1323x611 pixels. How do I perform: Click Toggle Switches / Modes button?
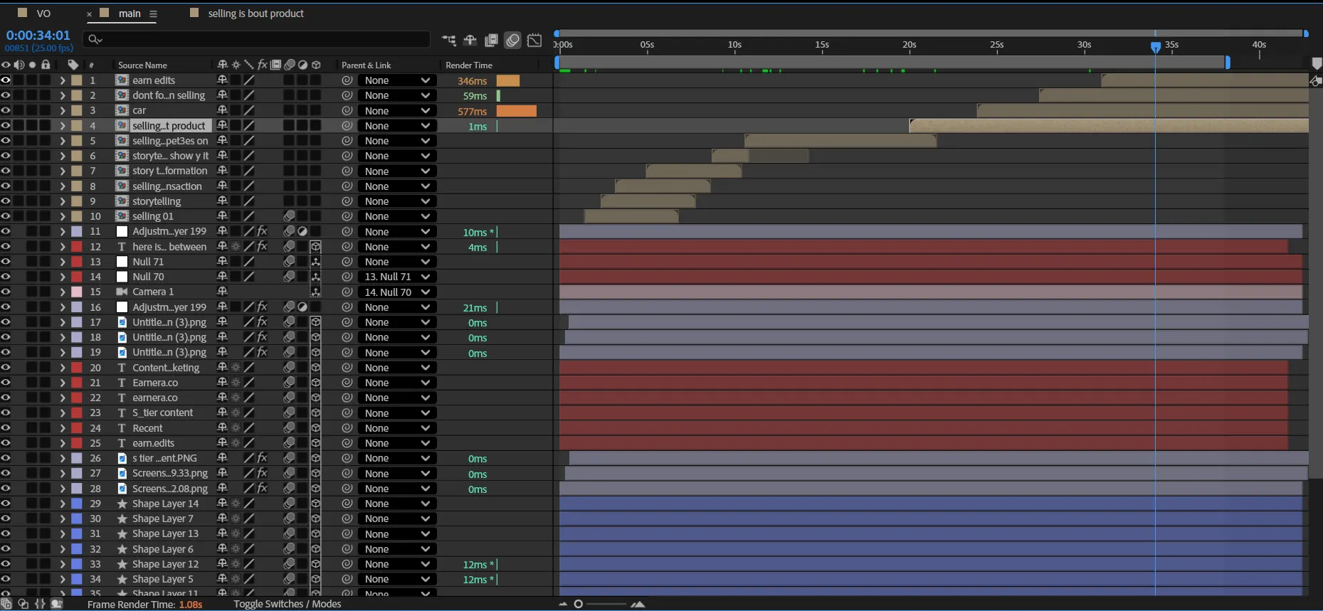(x=287, y=604)
